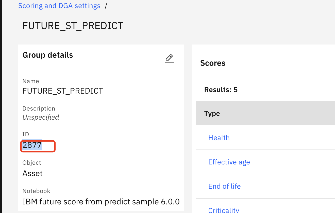The width and height of the screenshot is (335, 213).
Task: Open the Effective age score link
Action: coord(229,162)
